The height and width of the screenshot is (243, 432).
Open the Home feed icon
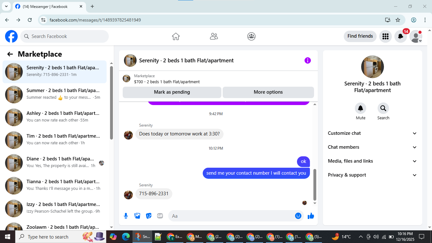pyautogui.click(x=176, y=36)
